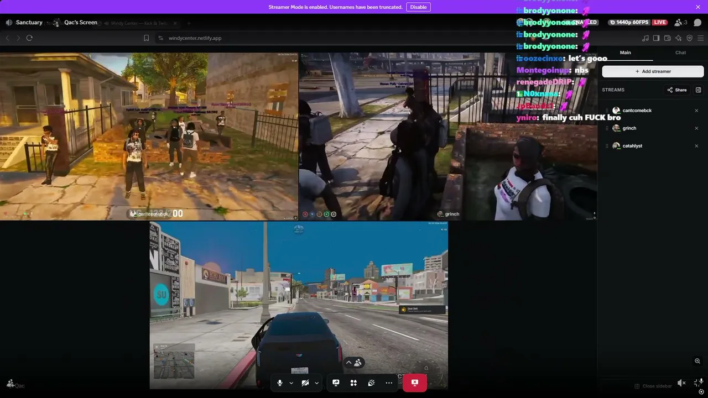Open the activities icon in call toolbar
Screen dimensions: 708x398
tap(353, 383)
